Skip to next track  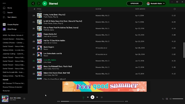[97, 97]
